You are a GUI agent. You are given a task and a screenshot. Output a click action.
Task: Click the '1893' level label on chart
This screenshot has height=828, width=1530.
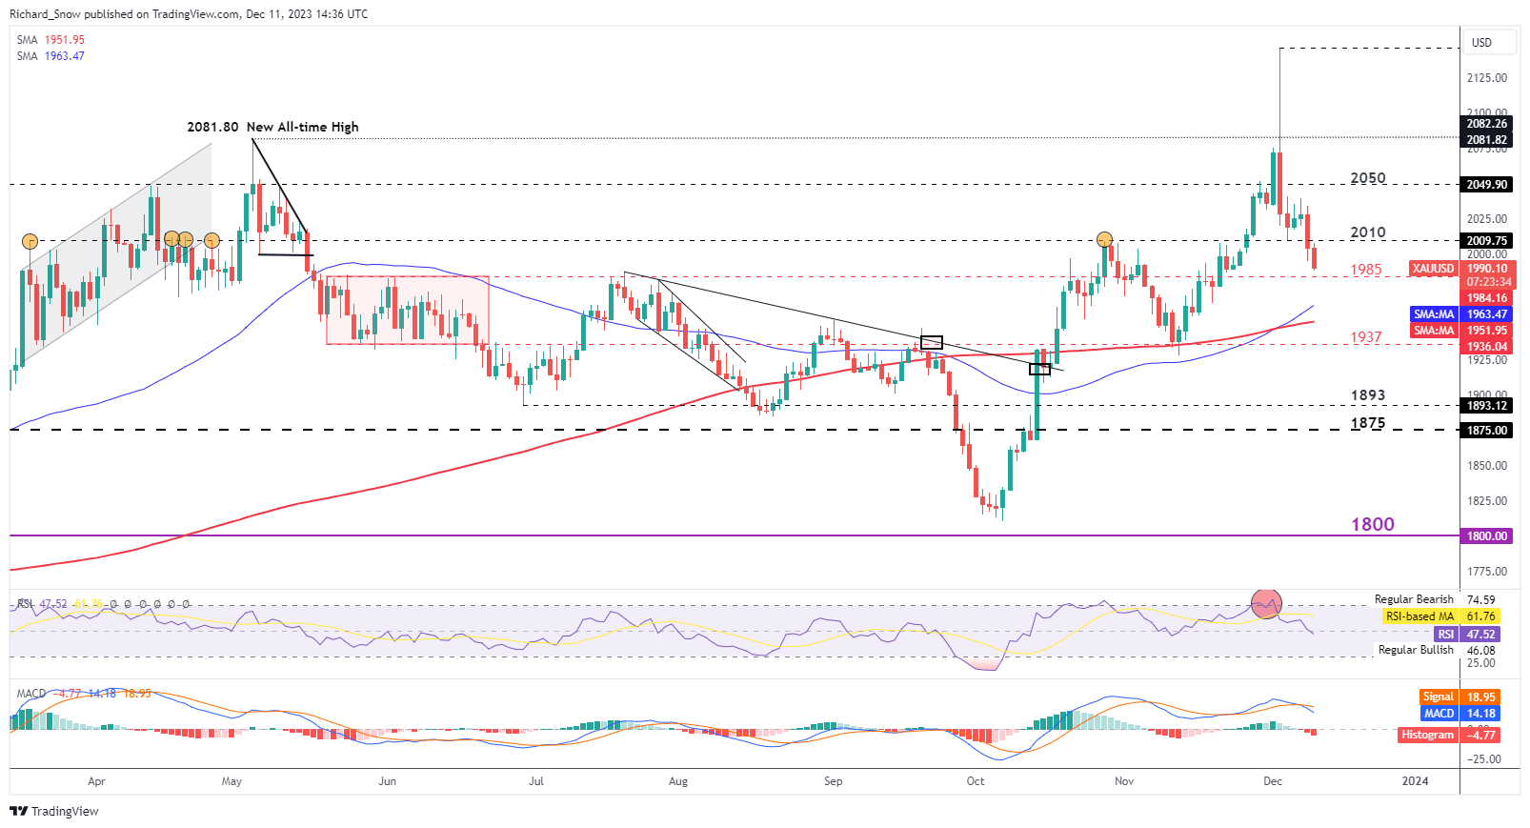(x=1368, y=395)
